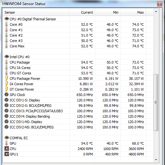
Task: Click the fan icon beside CPU RPM row
Action: (x=7, y=148)
